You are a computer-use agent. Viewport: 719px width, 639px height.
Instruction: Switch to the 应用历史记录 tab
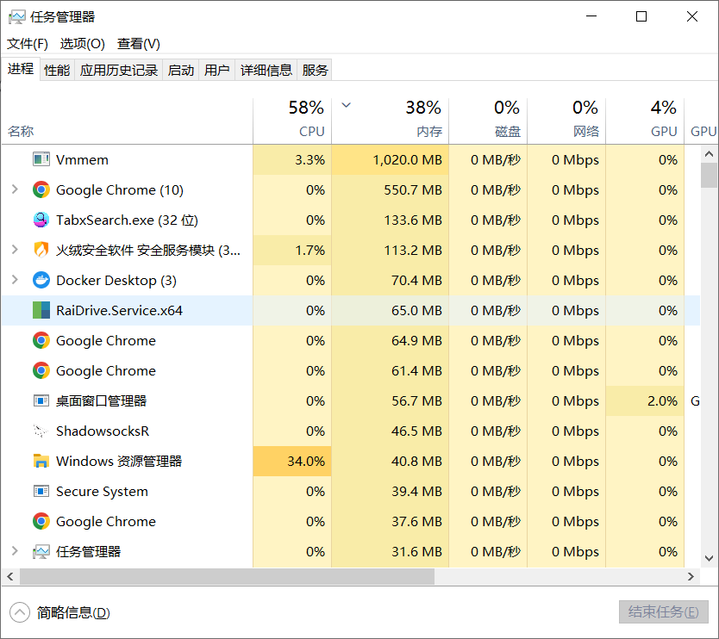[x=119, y=70]
